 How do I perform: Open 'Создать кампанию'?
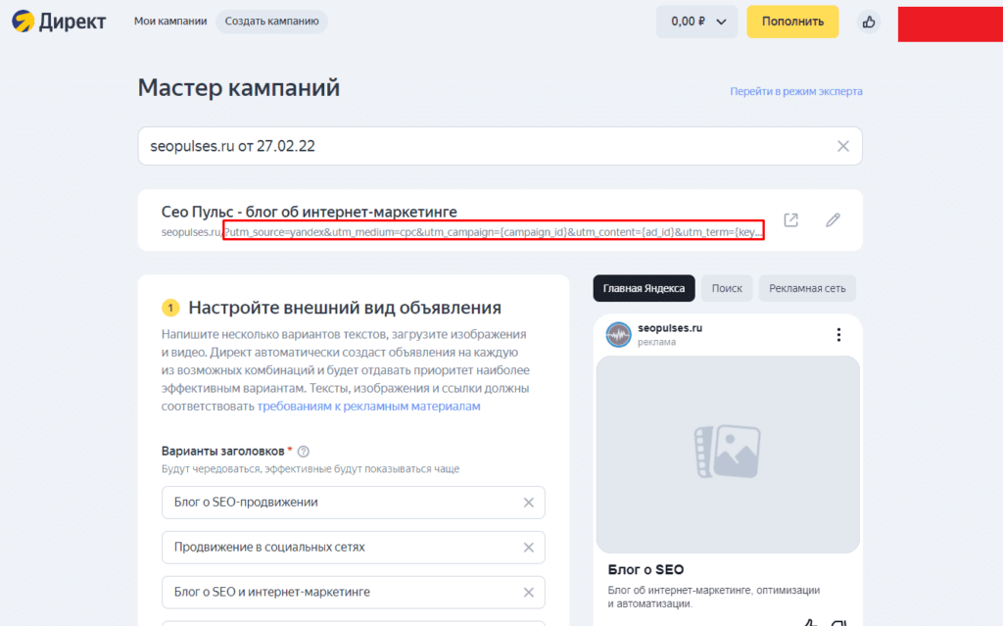click(x=272, y=22)
